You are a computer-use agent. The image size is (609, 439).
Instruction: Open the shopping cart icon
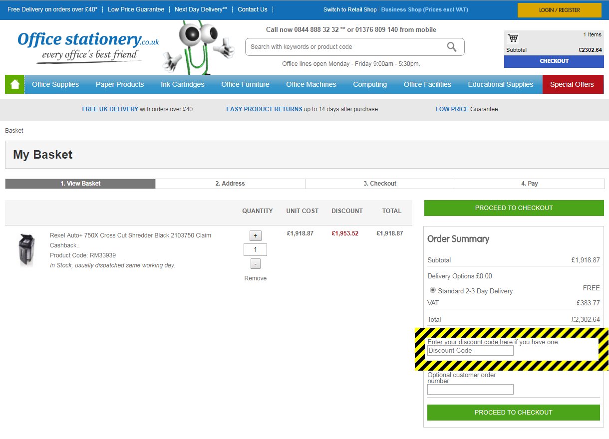click(513, 38)
